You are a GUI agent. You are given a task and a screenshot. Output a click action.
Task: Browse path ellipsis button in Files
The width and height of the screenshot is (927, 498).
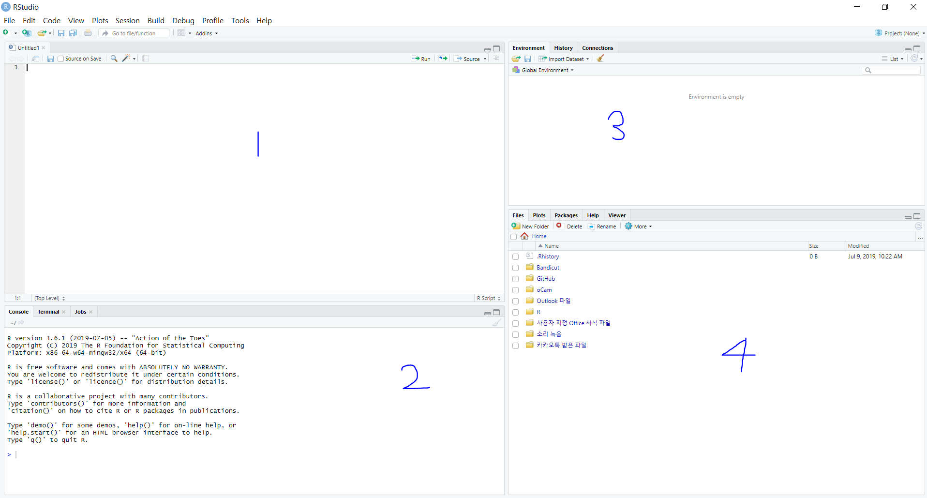click(920, 237)
